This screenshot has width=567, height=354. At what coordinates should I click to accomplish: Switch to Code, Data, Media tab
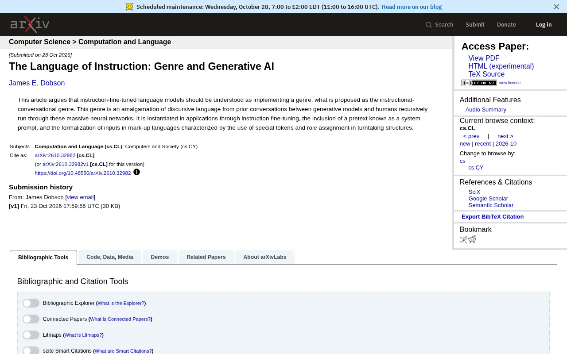pyautogui.click(x=110, y=257)
